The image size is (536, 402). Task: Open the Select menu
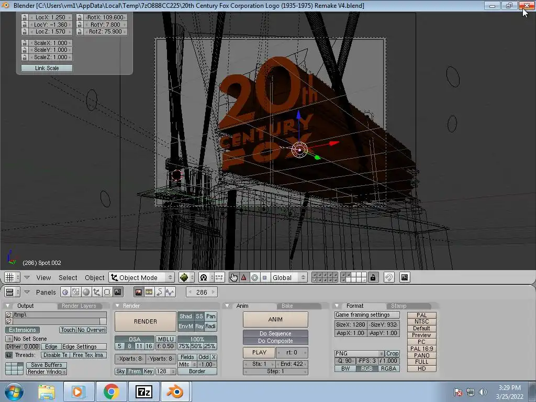pos(68,277)
